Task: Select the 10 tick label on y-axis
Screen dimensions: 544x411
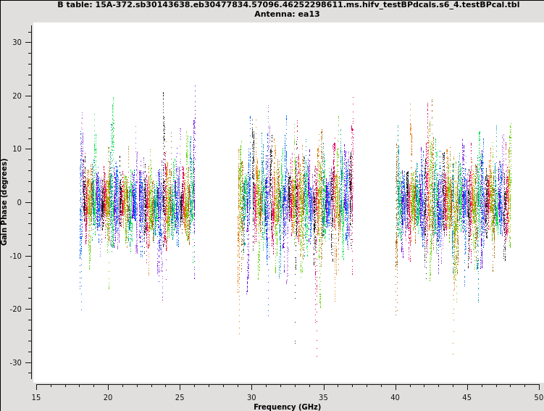Action: pos(17,149)
